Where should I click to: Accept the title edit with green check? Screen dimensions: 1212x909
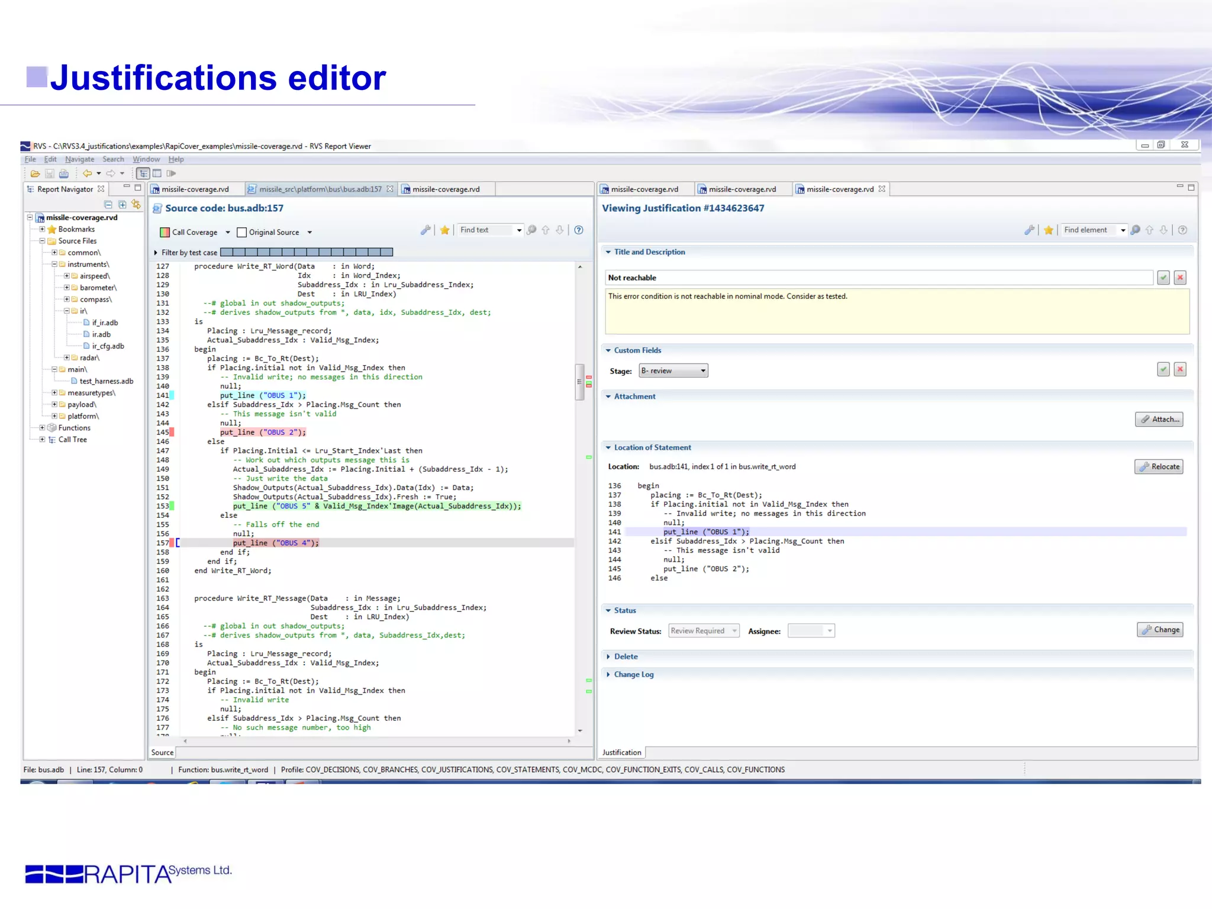[1163, 278]
